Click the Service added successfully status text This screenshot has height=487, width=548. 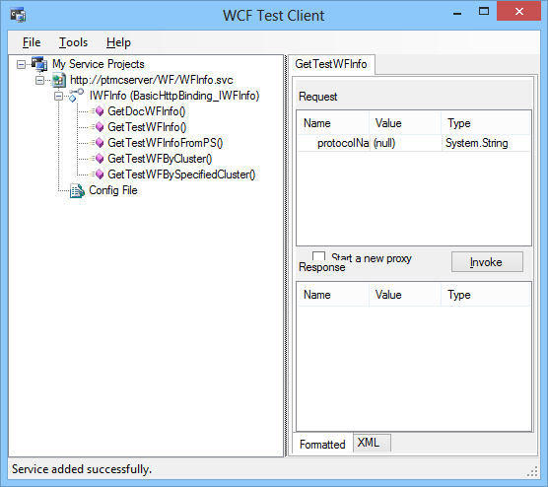[82, 469]
